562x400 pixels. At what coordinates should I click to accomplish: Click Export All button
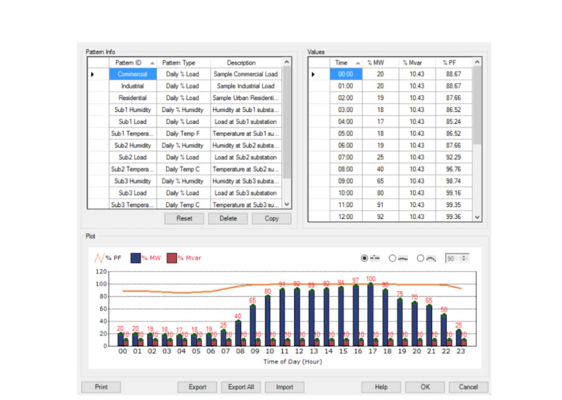pyautogui.click(x=241, y=387)
